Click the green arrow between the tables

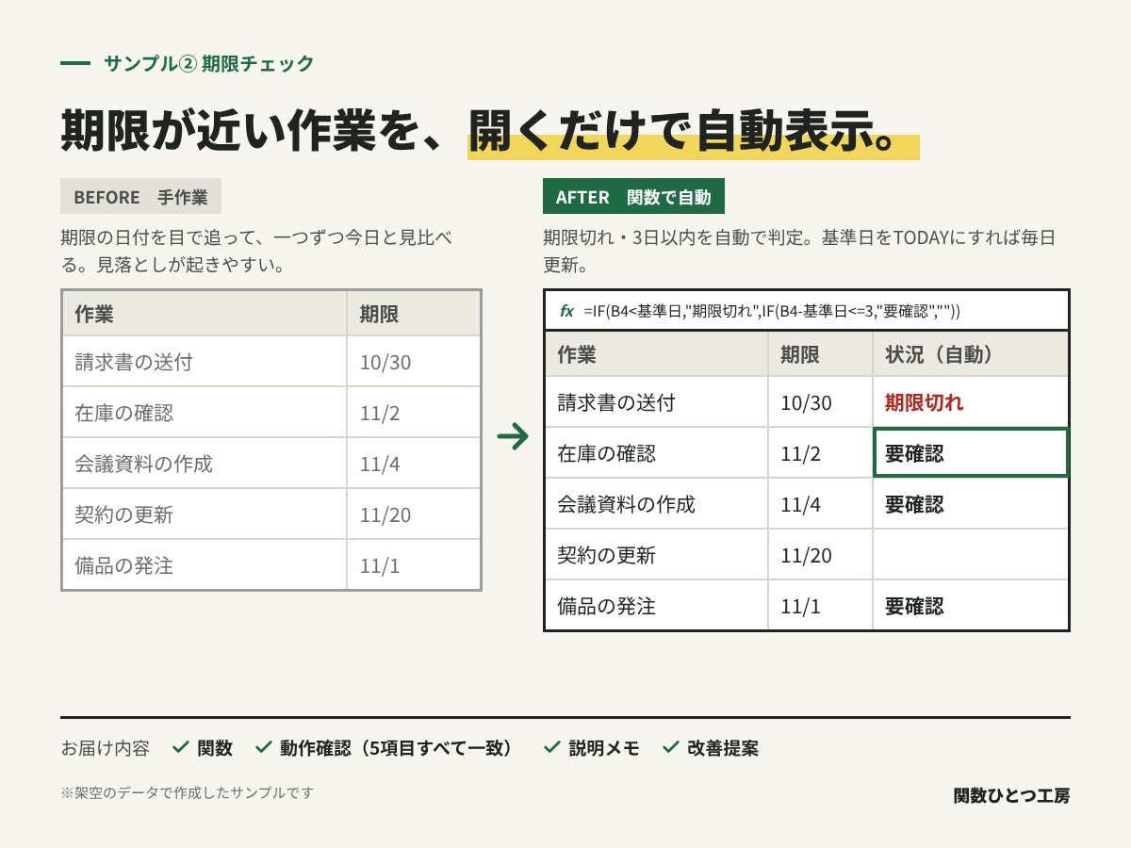(513, 435)
